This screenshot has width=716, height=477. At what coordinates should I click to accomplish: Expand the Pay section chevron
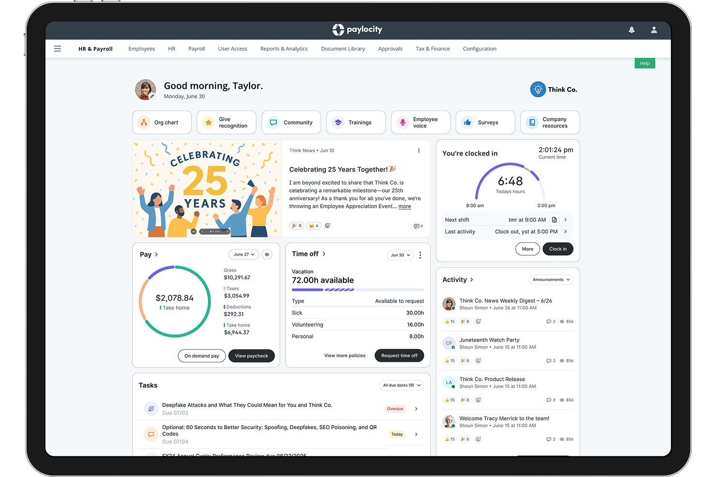pyautogui.click(x=156, y=255)
